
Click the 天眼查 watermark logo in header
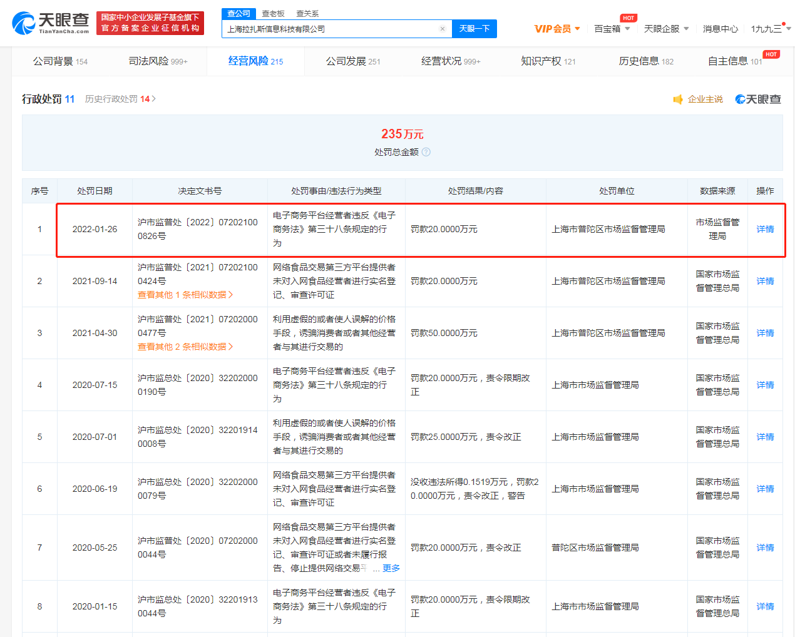(x=758, y=99)
